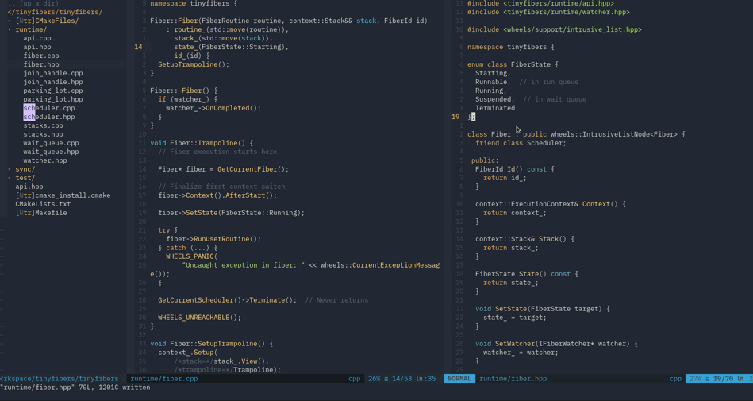Open fiber.hpp from the file tree
The width and height of the screenshot is (753, 401).
(x=40, y=64)
